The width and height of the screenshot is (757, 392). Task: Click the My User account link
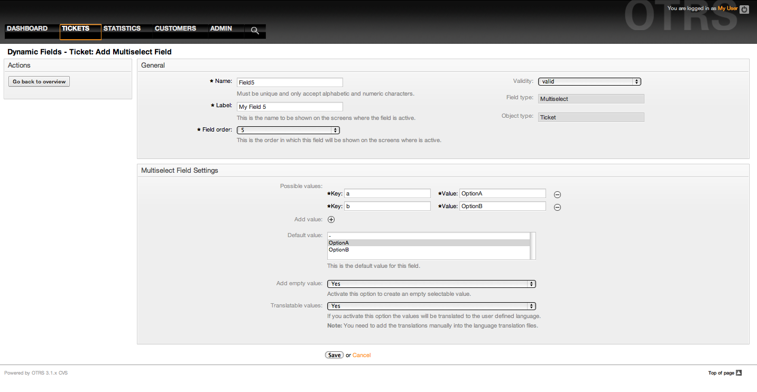coord(727,8)
